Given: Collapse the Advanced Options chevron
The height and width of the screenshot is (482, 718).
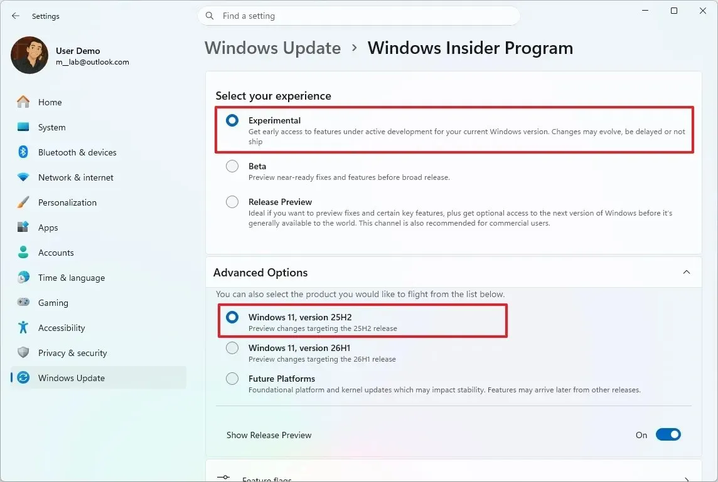Looking at the screenshot, I should point(687,272).
